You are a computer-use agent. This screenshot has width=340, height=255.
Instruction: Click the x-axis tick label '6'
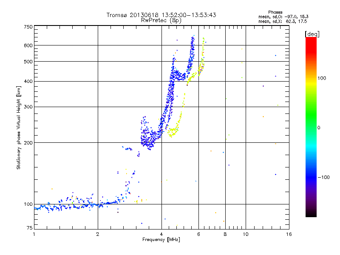198,234
